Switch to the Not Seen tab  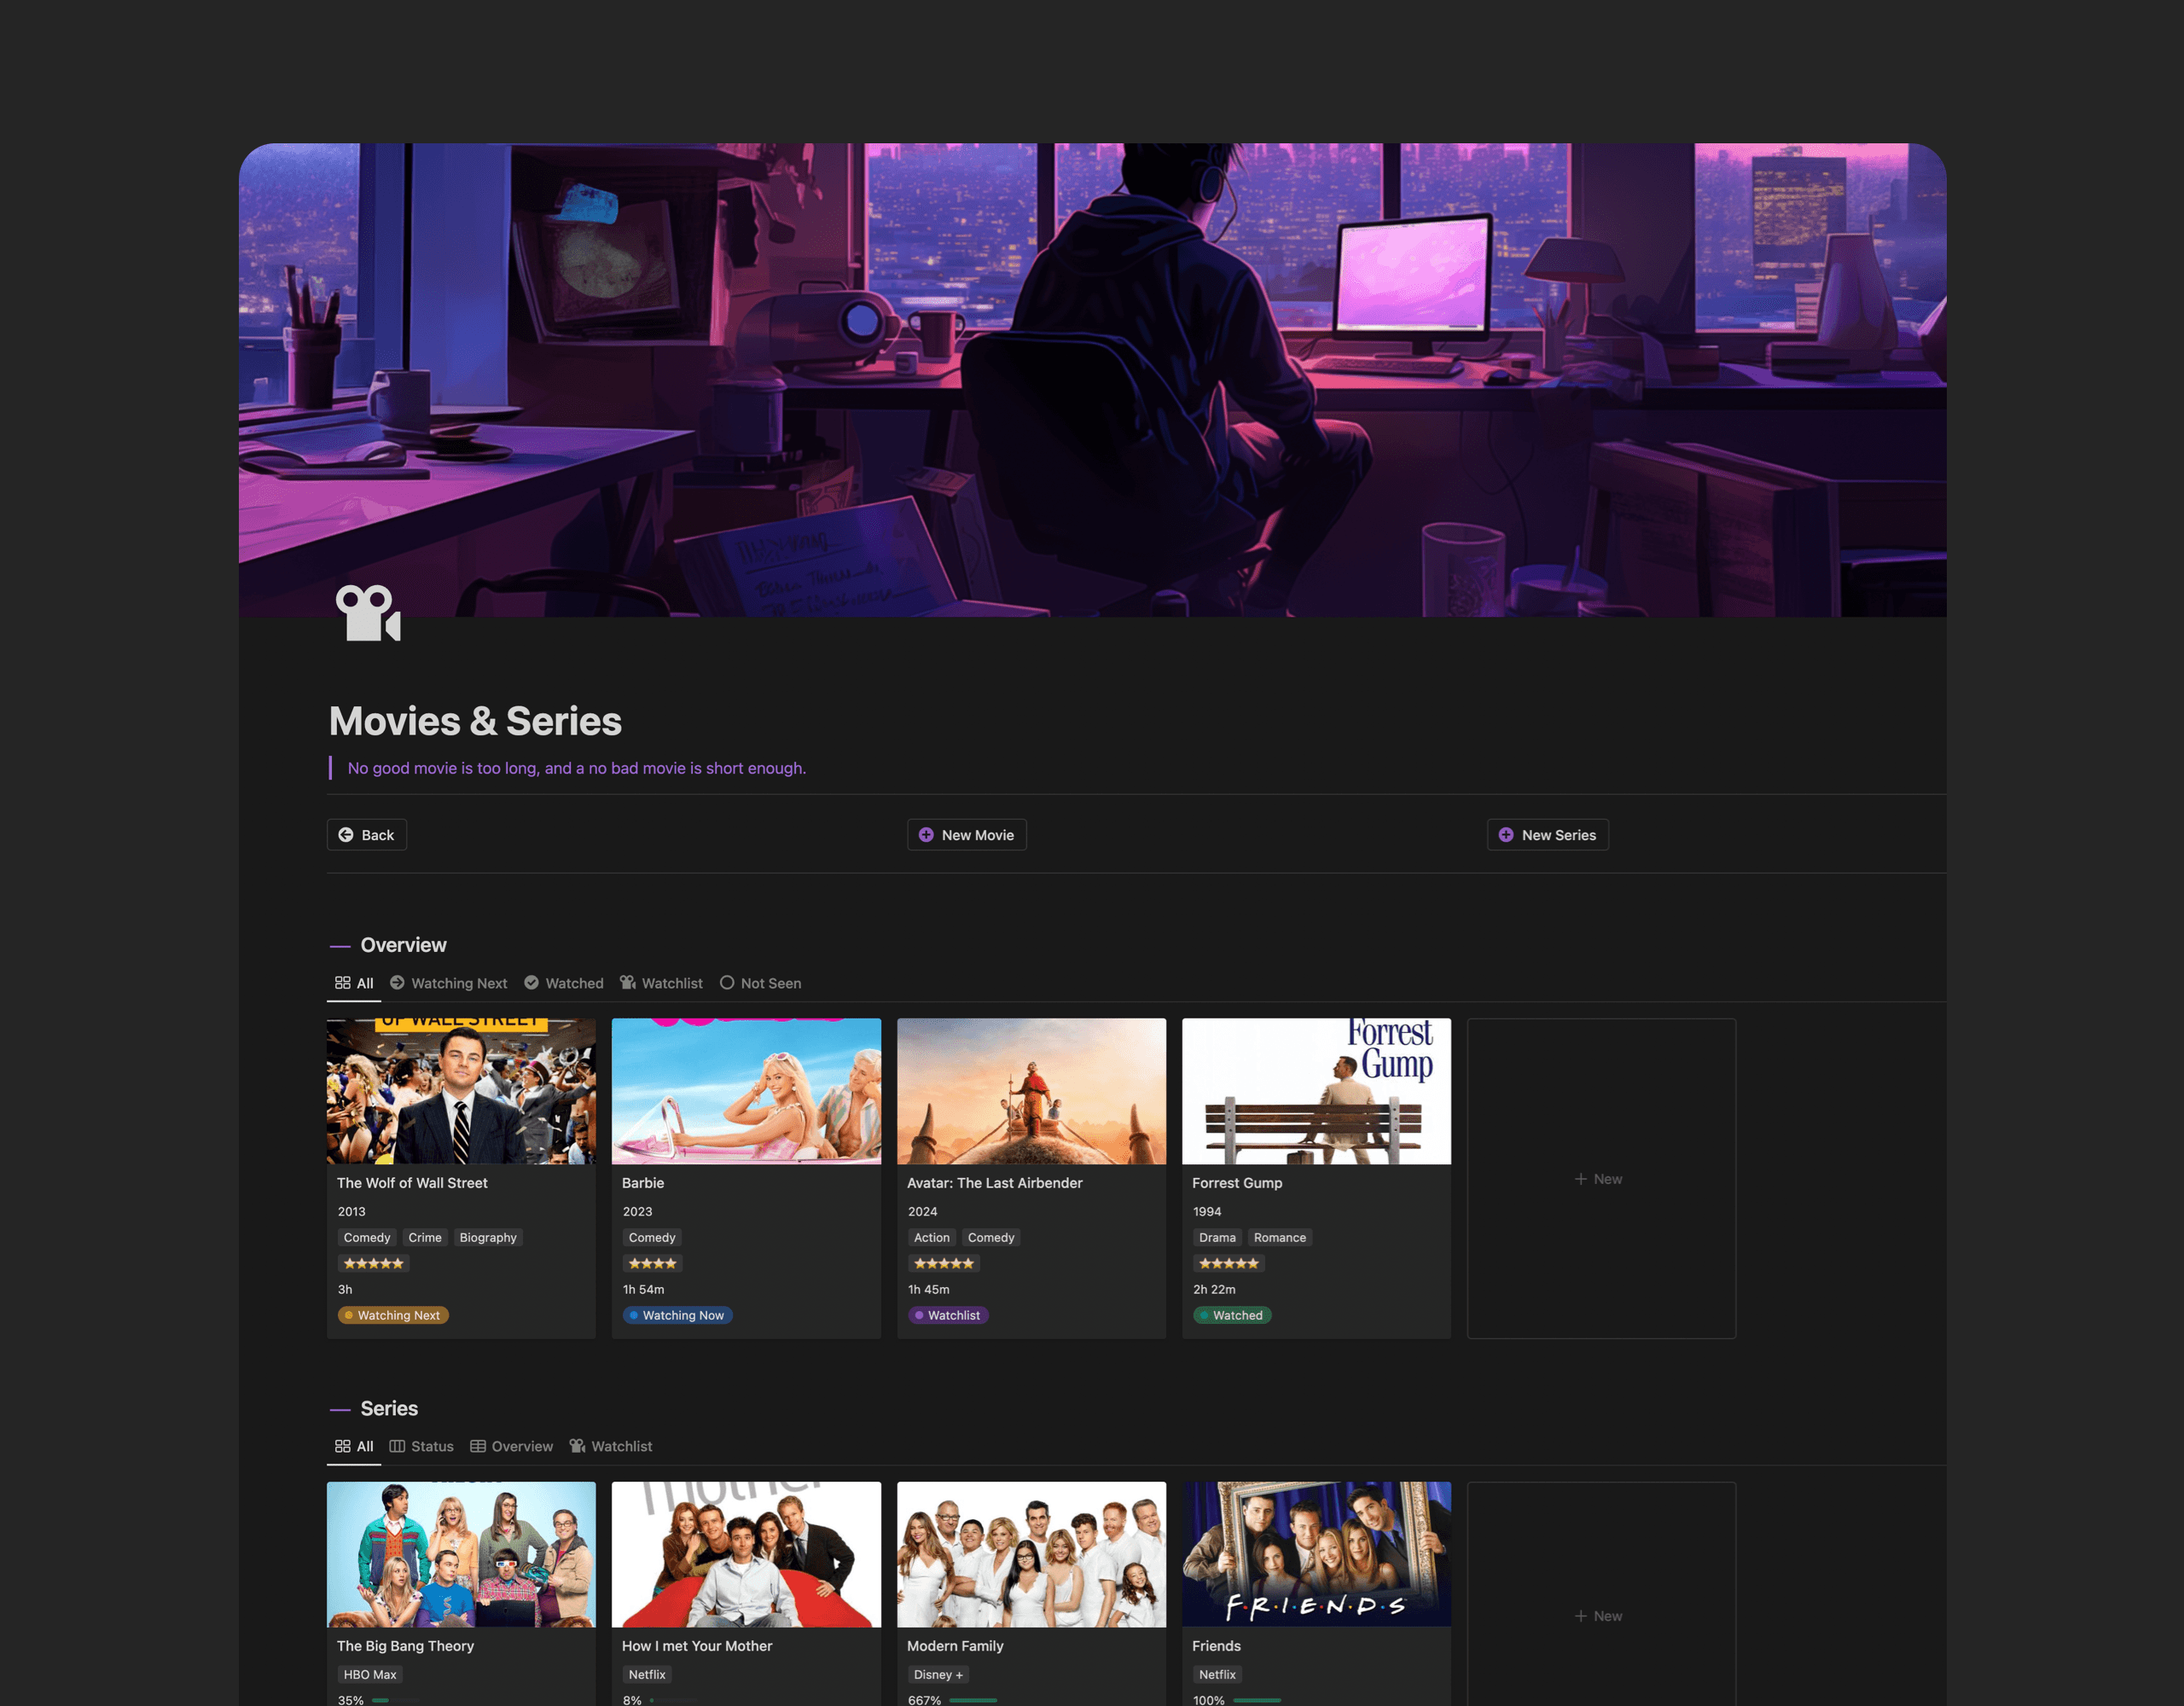tap(760, 983)
